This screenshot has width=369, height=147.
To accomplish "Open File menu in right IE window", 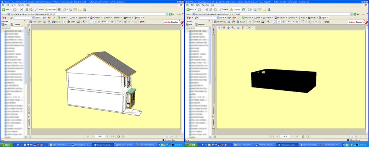I will 188,5.
